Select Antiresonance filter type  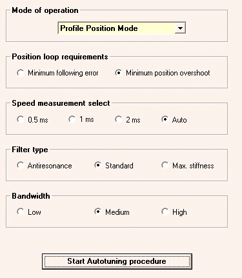pyautogui.click(x=21, y=165)
